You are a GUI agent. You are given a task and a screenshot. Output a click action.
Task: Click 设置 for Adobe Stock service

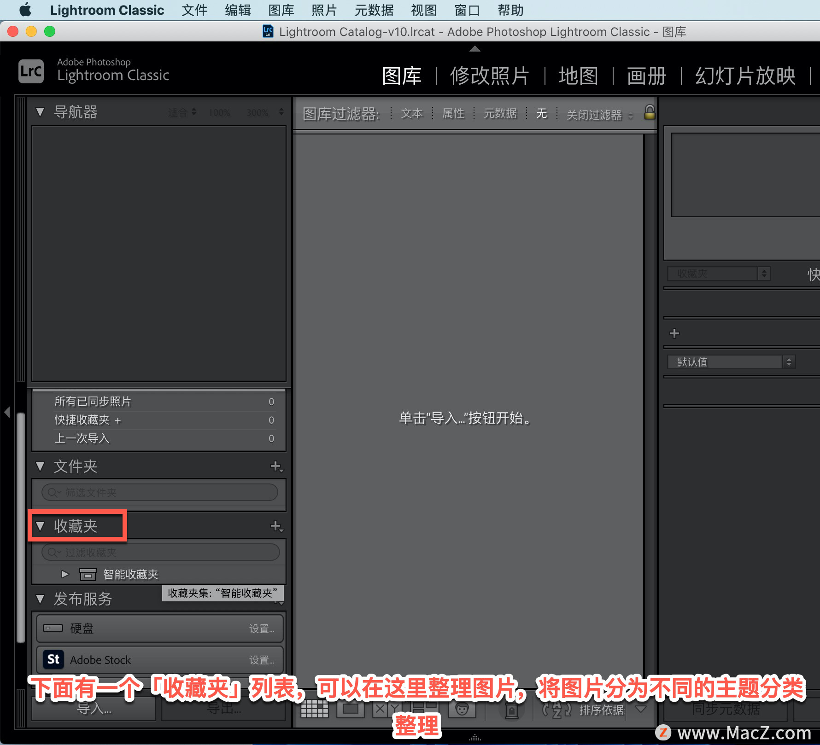(x=262, y=660)
